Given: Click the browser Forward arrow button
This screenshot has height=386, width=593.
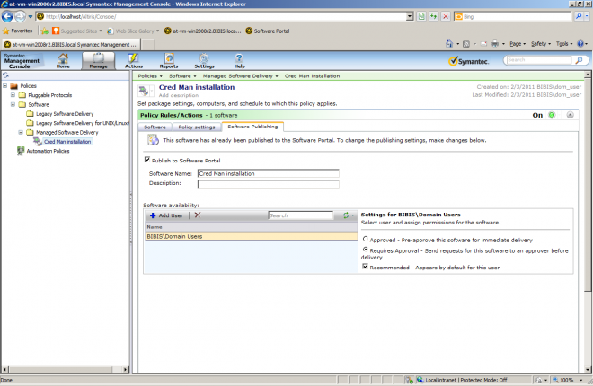Looking at the screenshot, I should pyautogui.click(x=20, y=17).
